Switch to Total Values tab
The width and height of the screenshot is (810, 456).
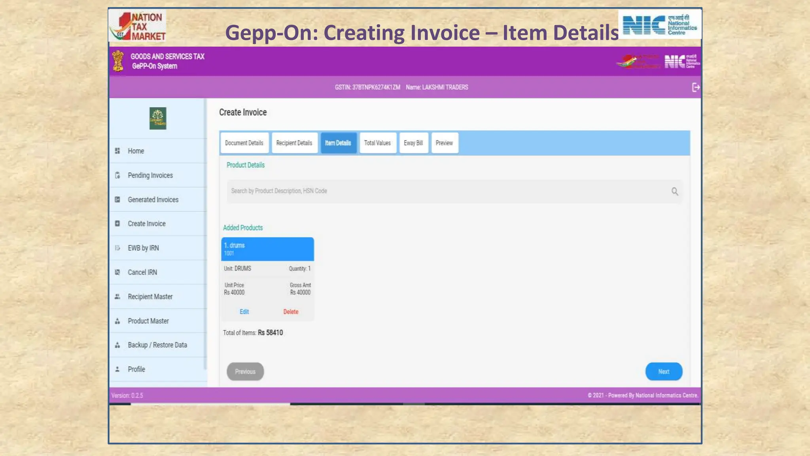point(377,143)
